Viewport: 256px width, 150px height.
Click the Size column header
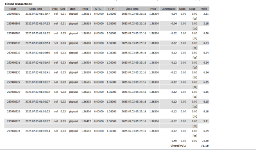63,9
